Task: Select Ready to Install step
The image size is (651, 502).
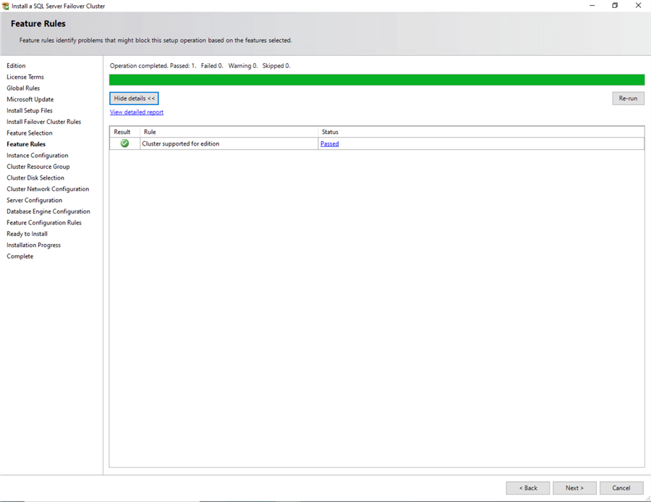Action: tap(27, 234)
